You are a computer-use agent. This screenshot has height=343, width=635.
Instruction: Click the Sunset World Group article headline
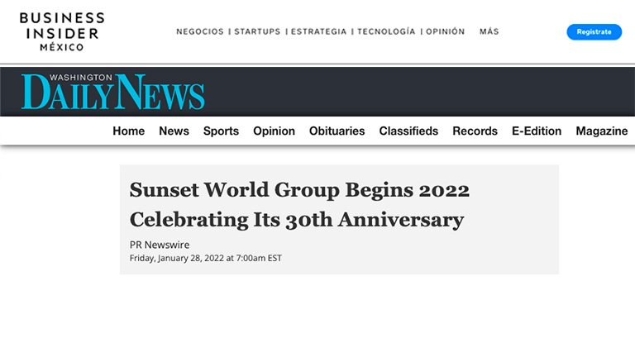pyautogui.click(x=299, y=205)
